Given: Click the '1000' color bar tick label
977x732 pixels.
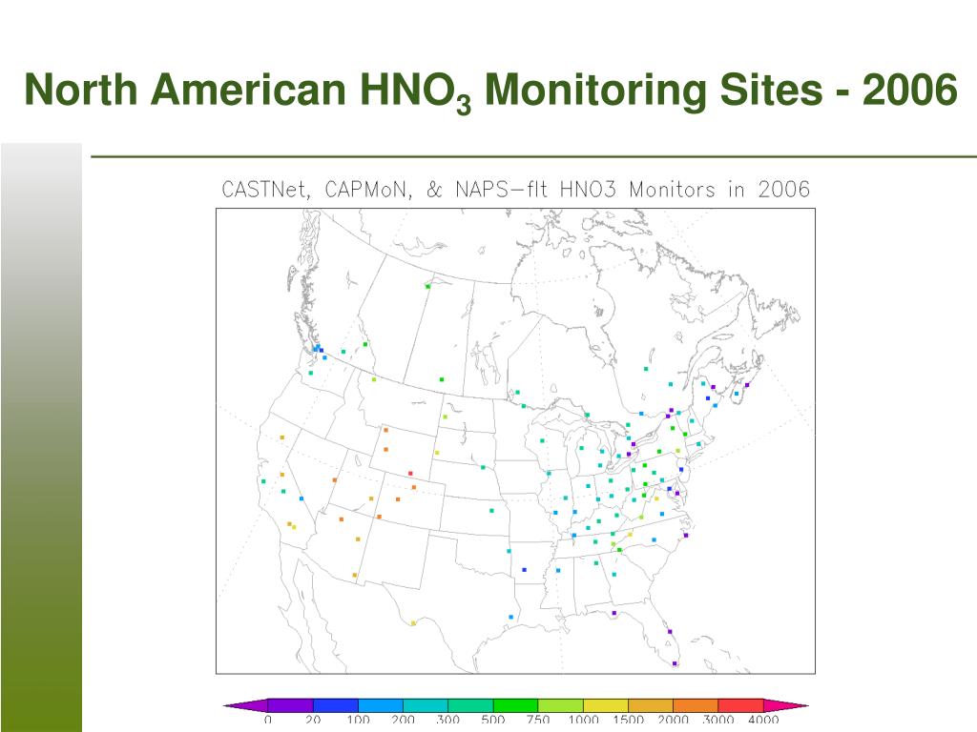Looking at the screenshot, I should 583,721.
